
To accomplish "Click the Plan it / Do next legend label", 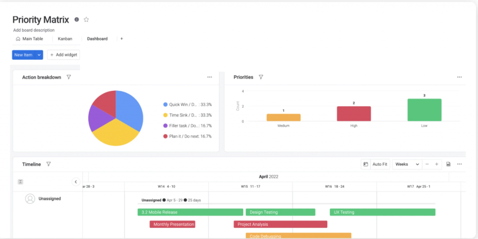I will (x=190, y=136).
